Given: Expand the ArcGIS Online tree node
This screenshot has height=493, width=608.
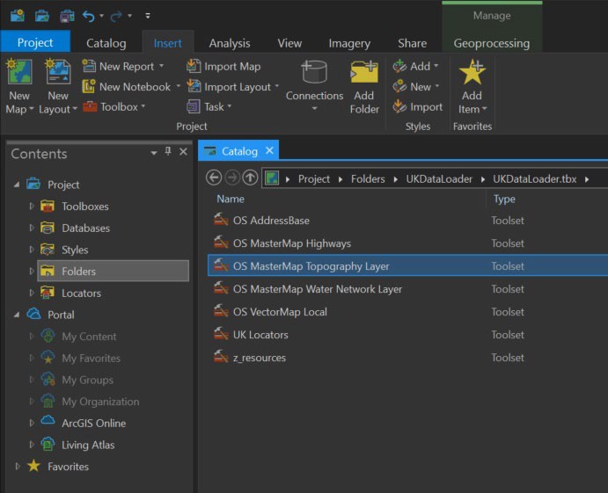Looking at the screenshot, I should click(x=32, y=423).
